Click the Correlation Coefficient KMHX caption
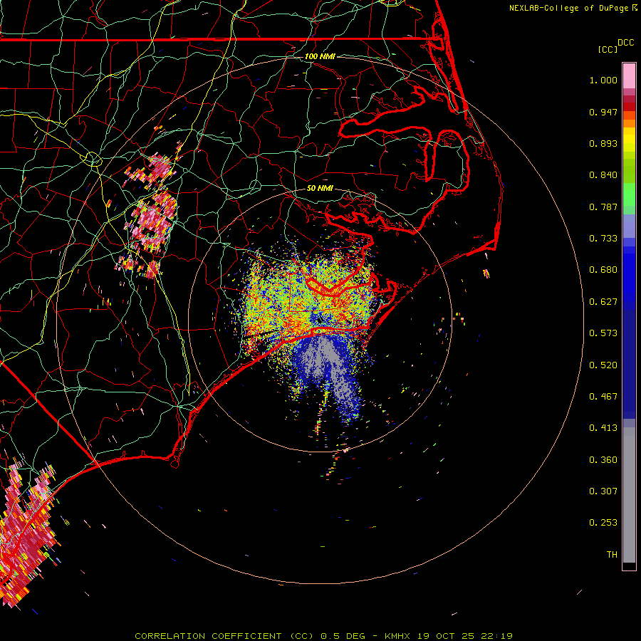 (323, 636)
